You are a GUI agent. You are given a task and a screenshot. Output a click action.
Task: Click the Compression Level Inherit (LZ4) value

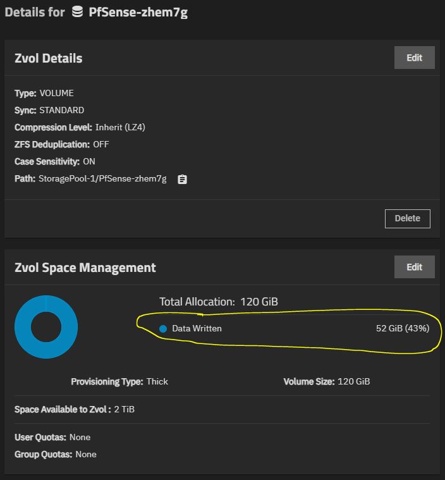(x=120, y=127)
